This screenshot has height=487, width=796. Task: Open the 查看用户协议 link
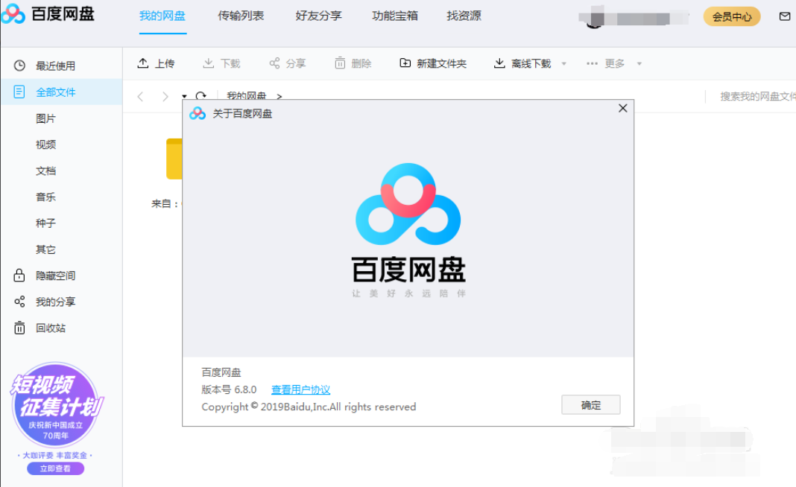tap(303, 389)
